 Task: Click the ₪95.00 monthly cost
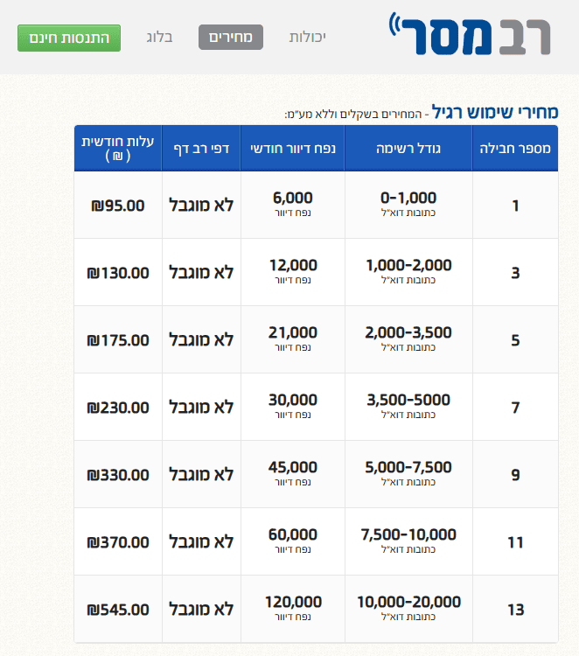pos(118,206)
